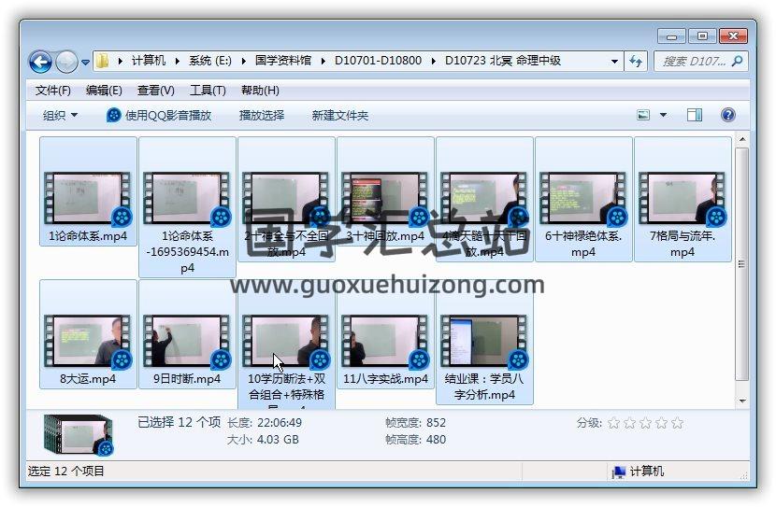Open the 文件(F) menu

pyautogui.click(x=53, y=91)
